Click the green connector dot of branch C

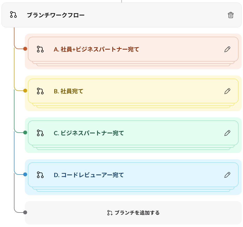[25, 133]
